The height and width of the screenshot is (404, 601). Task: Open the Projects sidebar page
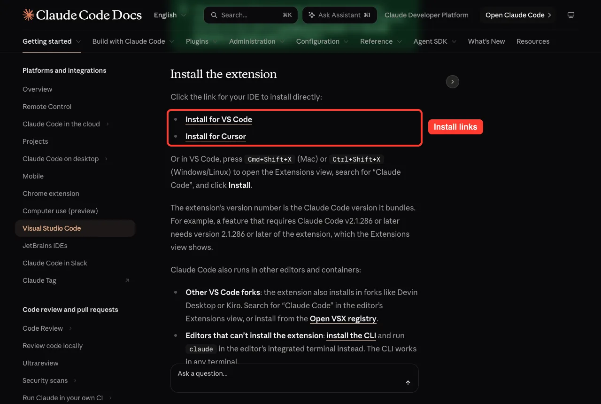(x=35, y=141)
